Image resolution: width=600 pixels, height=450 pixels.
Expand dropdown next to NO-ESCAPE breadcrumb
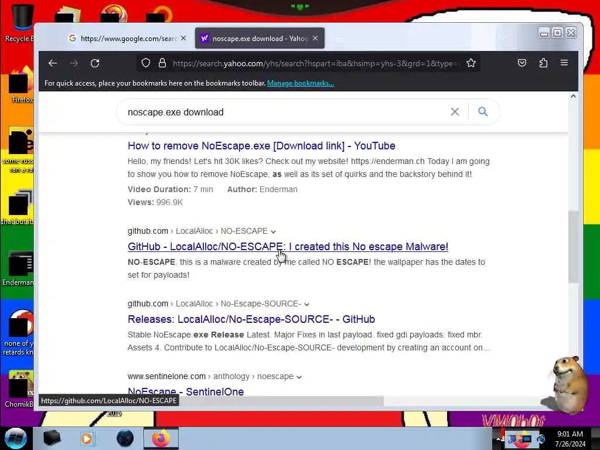[x=273, y=231]
